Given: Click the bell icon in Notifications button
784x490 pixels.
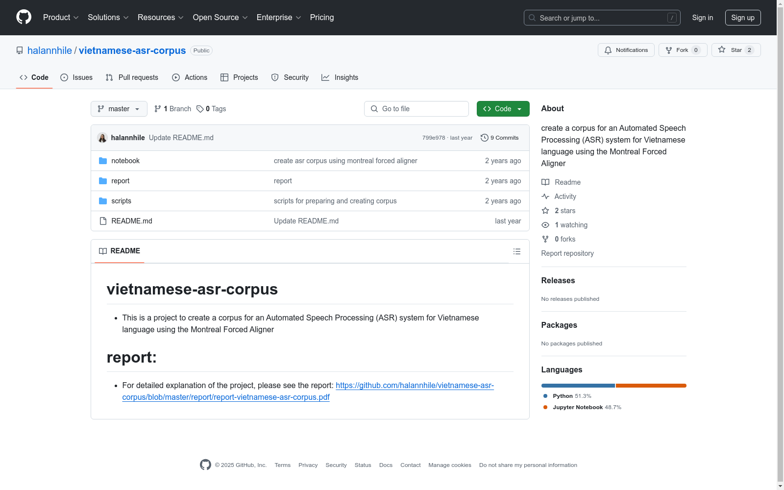Looking at the screenshot, I should click(608, 50).
